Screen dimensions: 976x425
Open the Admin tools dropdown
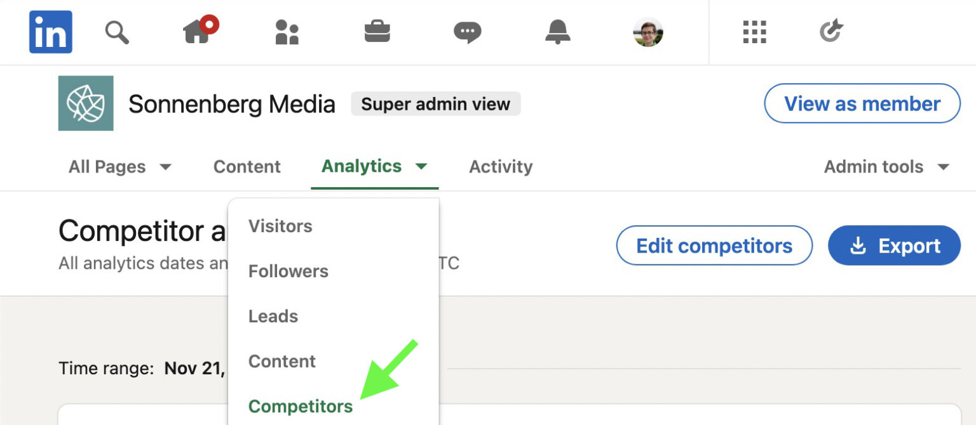pos(884,166)
